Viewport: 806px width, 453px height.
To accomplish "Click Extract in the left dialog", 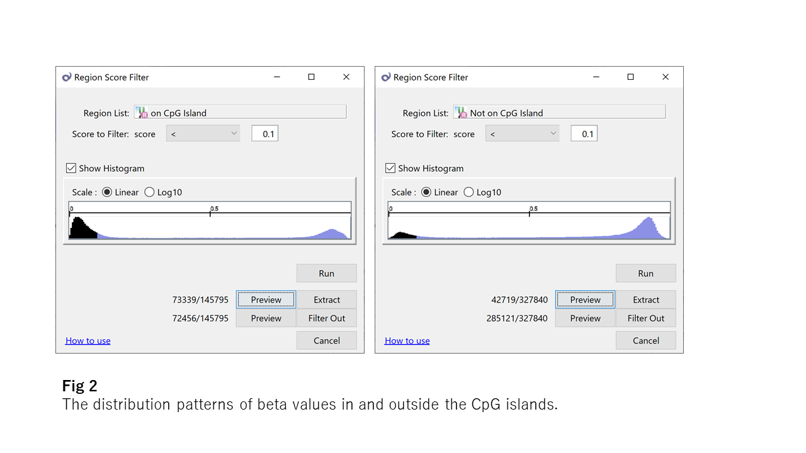I will [x=327, y=299].
